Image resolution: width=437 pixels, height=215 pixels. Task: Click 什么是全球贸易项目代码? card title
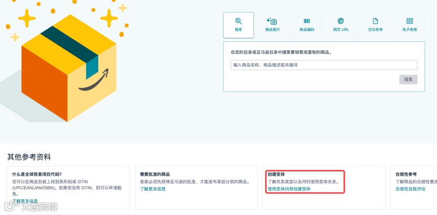coord(37,175)
